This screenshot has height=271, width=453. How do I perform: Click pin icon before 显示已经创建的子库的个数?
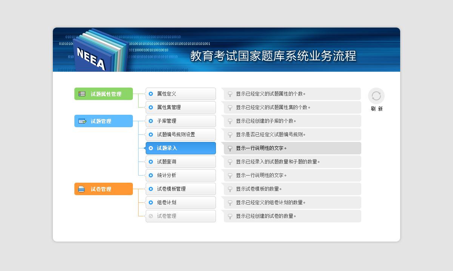[x=230, y=122]
